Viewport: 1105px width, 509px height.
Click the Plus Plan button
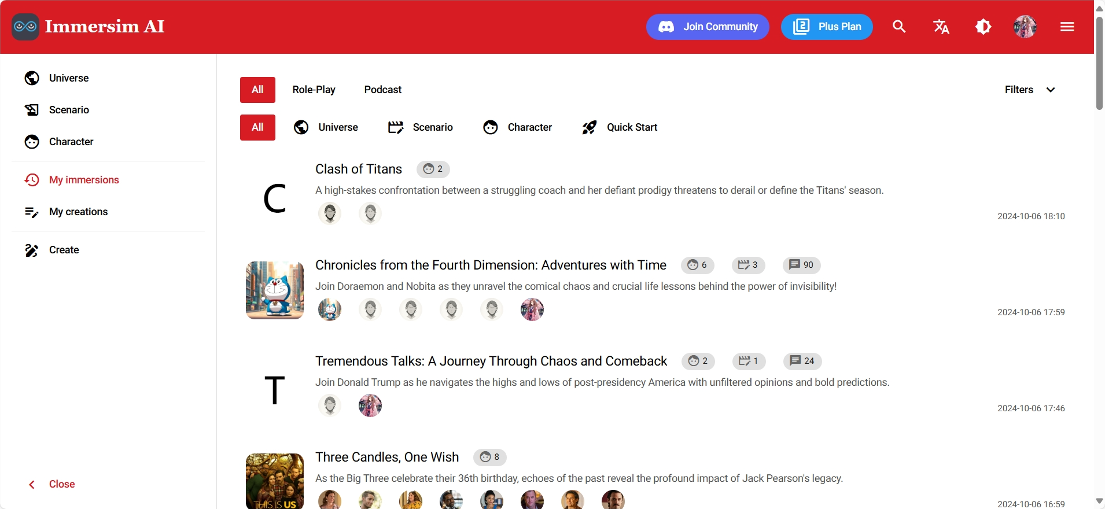827,27
